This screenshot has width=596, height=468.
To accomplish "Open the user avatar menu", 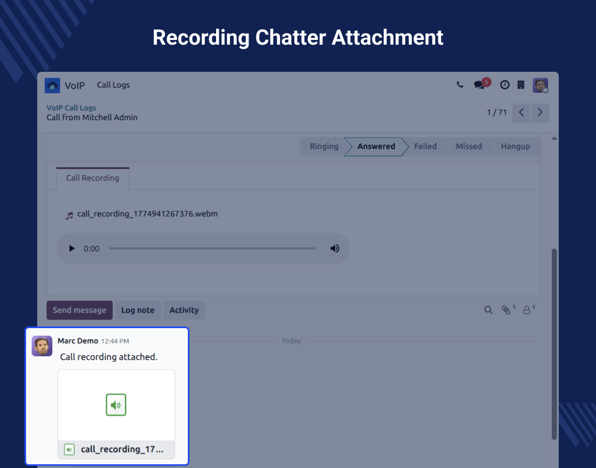I will point(540,85).
